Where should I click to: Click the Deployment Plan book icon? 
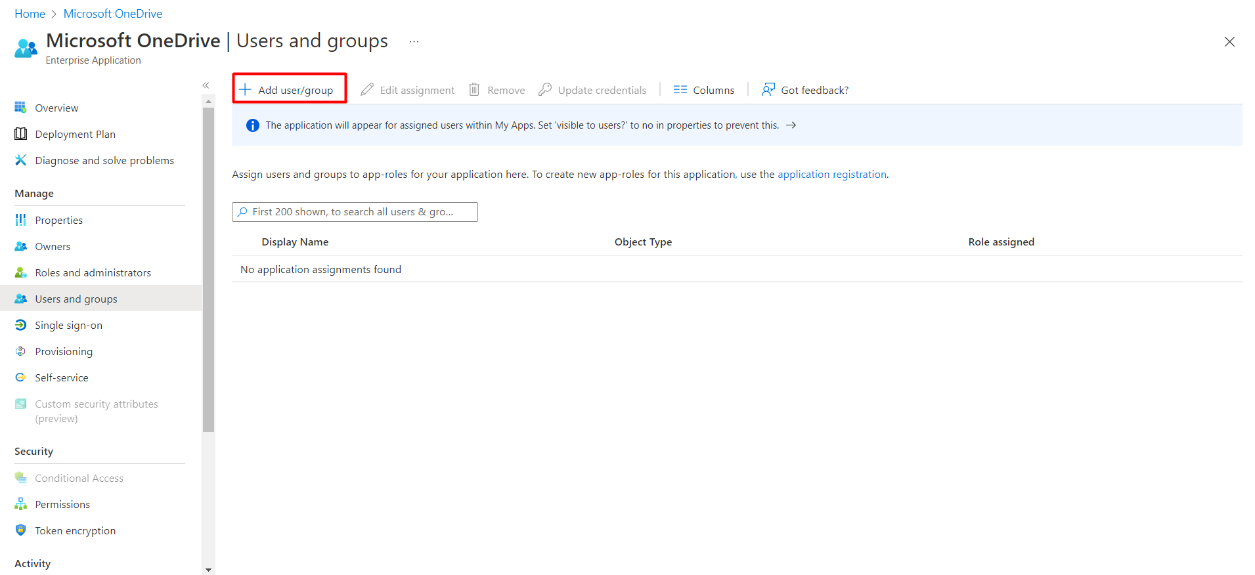click(20, 134)
